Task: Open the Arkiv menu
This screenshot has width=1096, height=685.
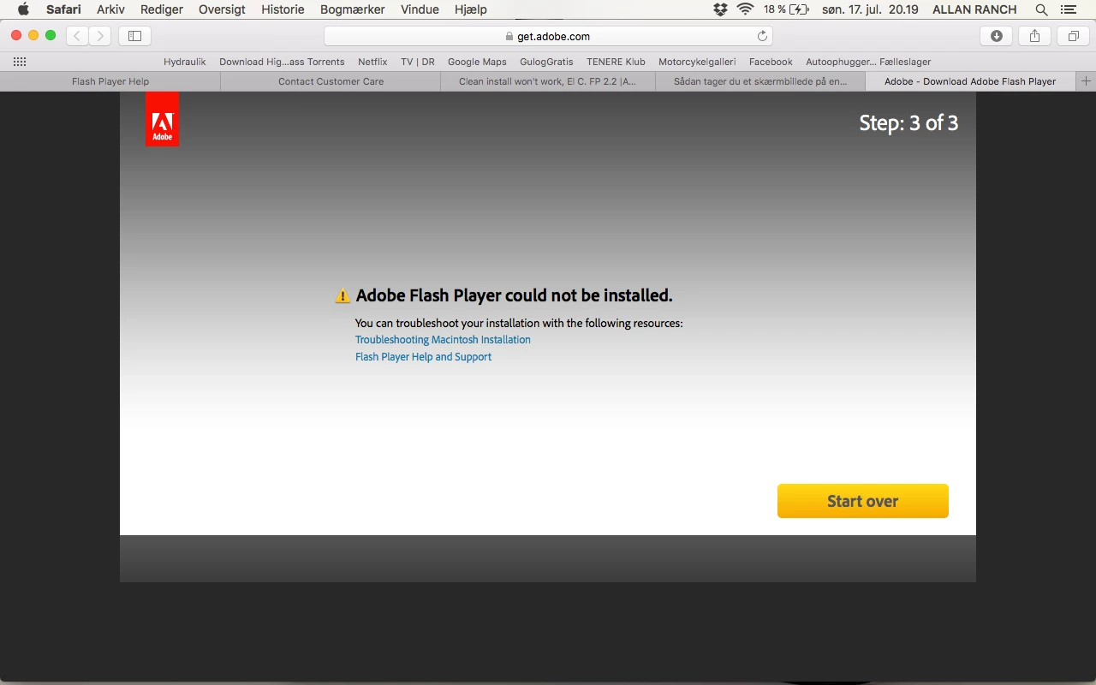Action: tap(111, 9)
